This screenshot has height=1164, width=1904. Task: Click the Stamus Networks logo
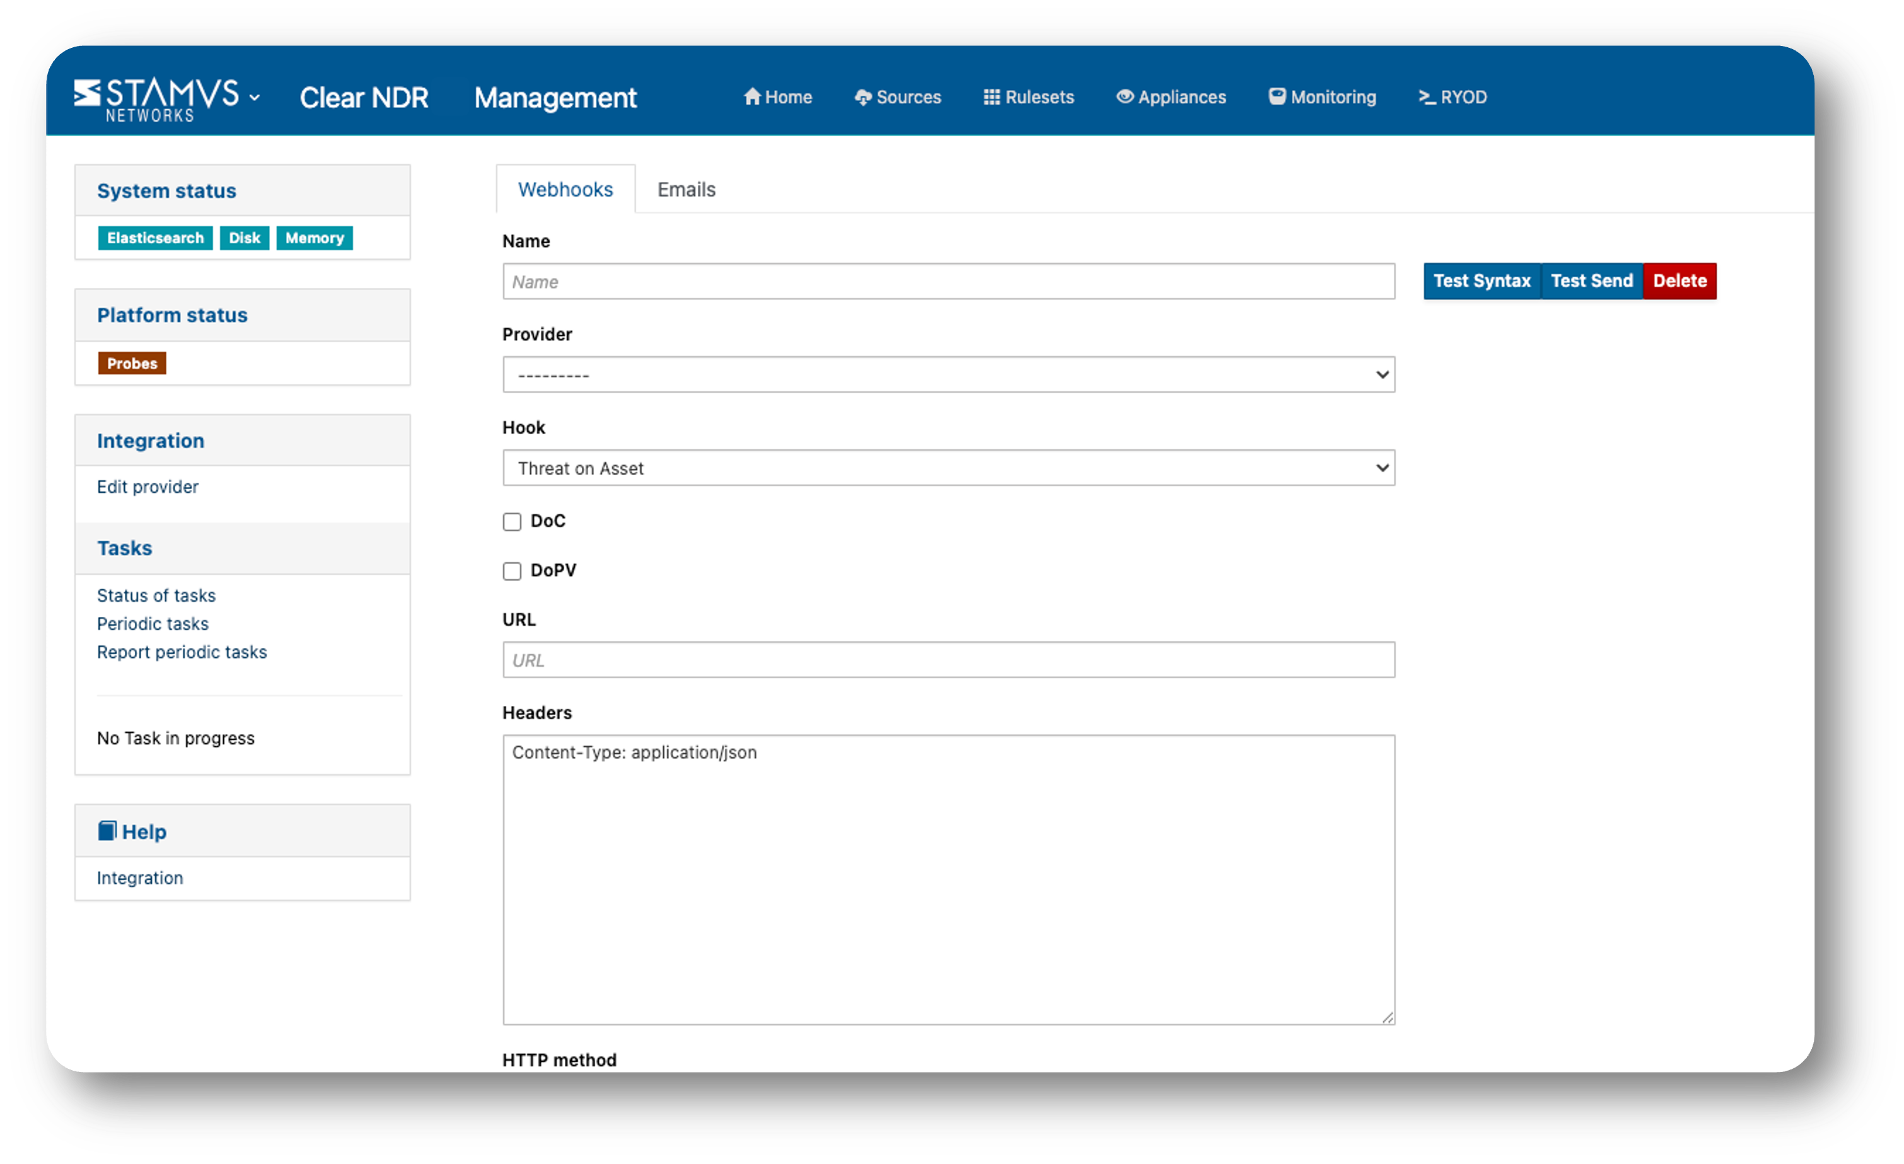click(x=156, y=99)
